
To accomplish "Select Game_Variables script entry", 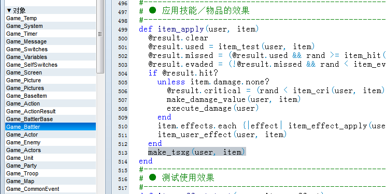I will coord(50,57).
